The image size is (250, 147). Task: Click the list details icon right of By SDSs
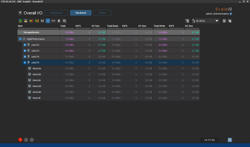(x=224, y=21)
